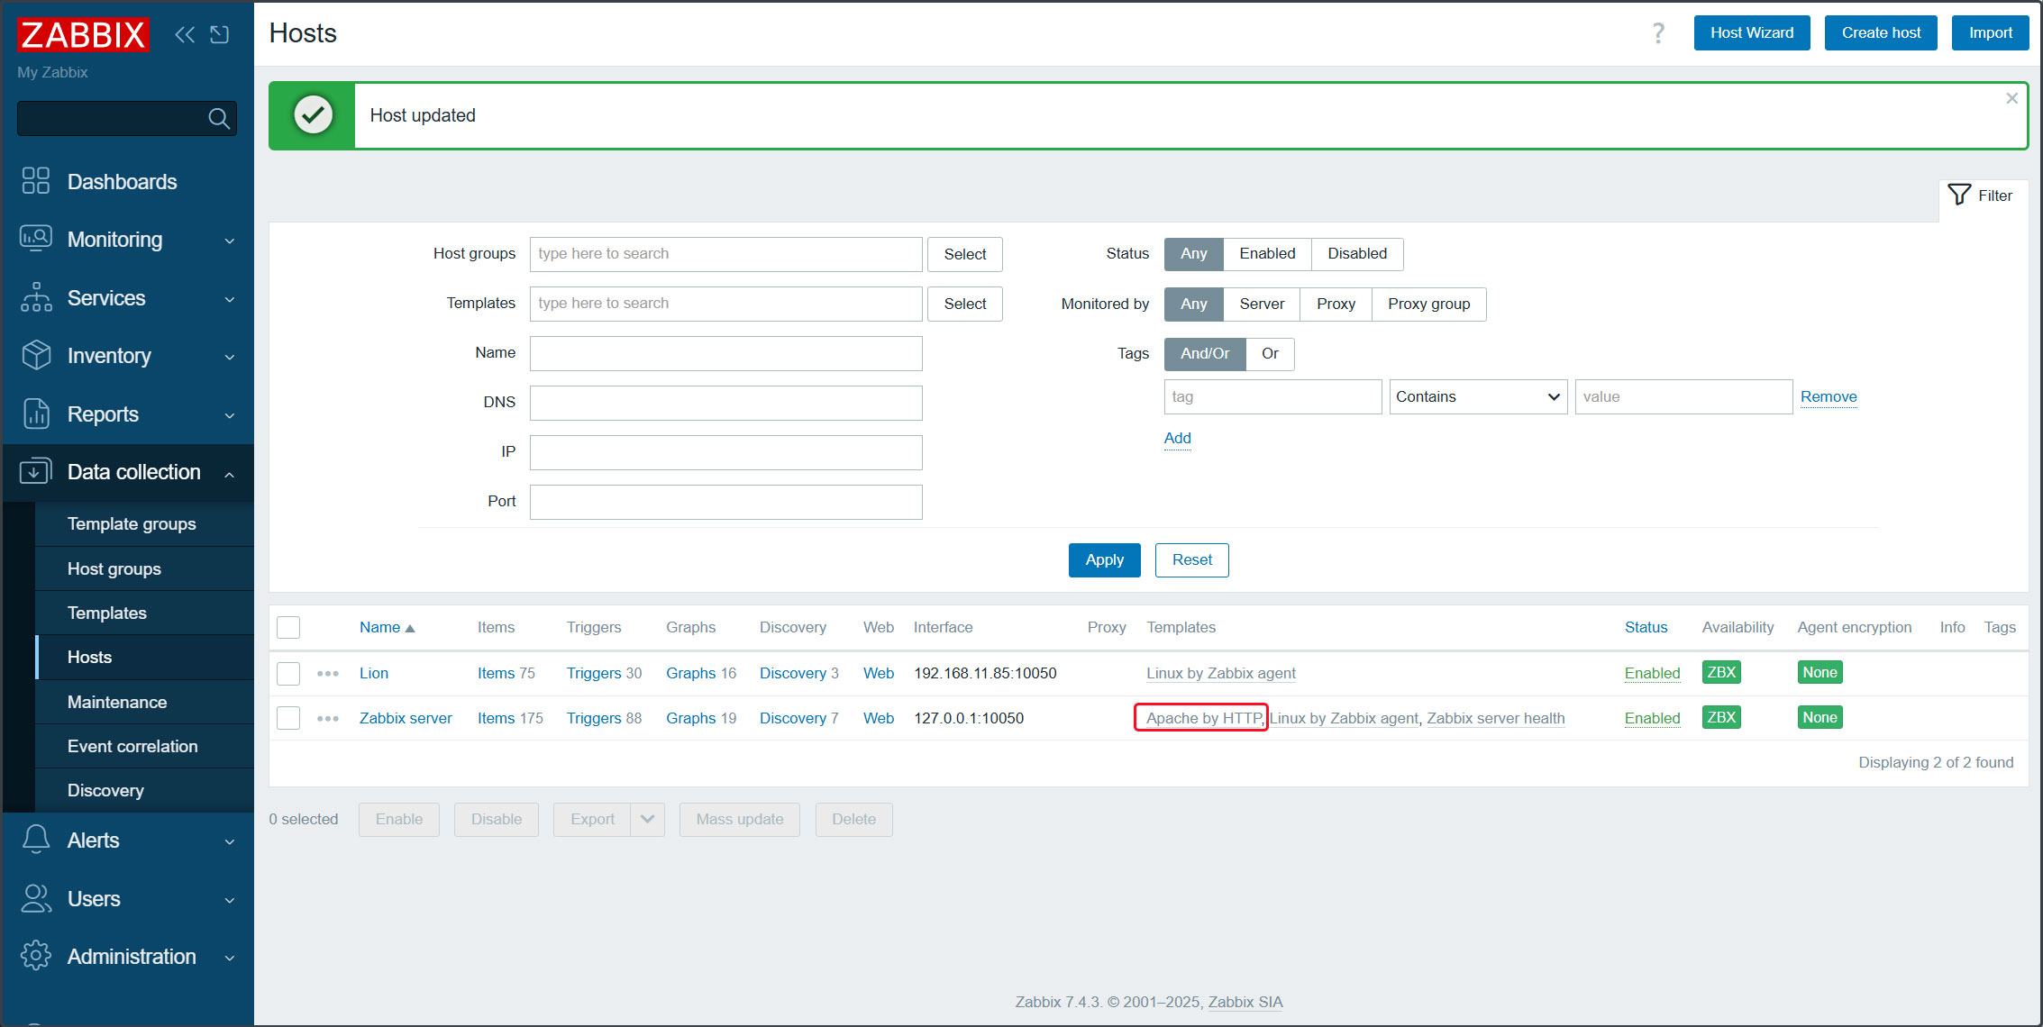The width and height of the screenshot is (2043, 1027).
Task: Select Disabled status filter option
Action: click(1356, 253)
